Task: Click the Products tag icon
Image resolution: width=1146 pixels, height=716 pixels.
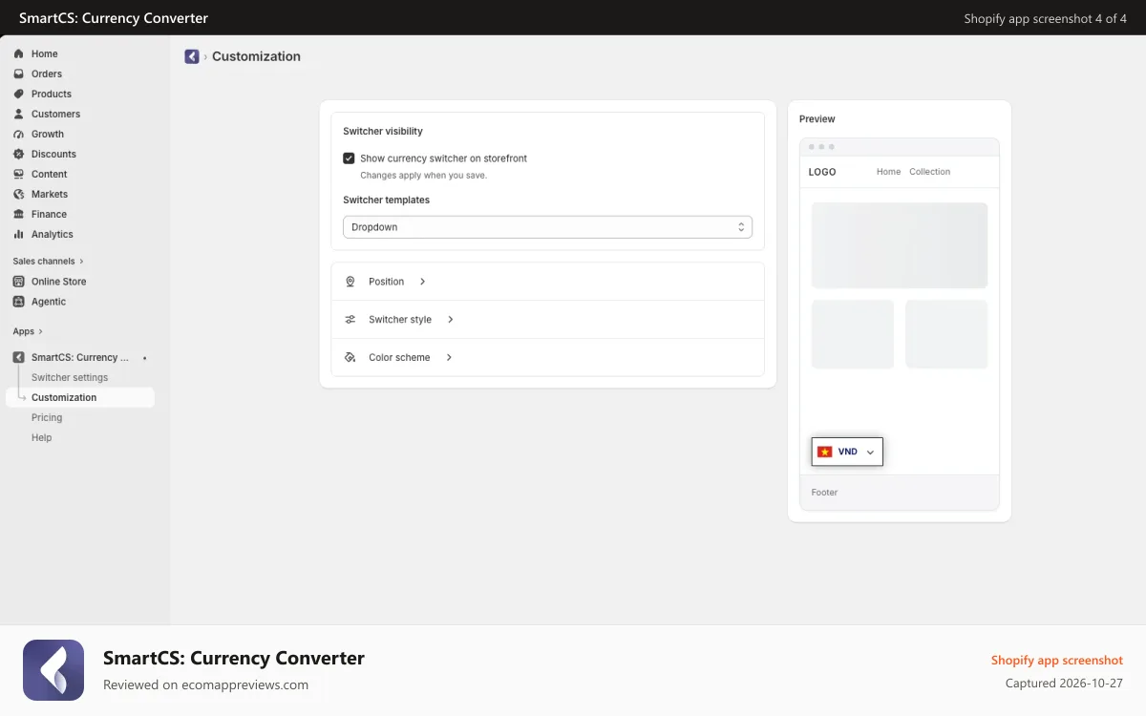Action: (18, 94)
